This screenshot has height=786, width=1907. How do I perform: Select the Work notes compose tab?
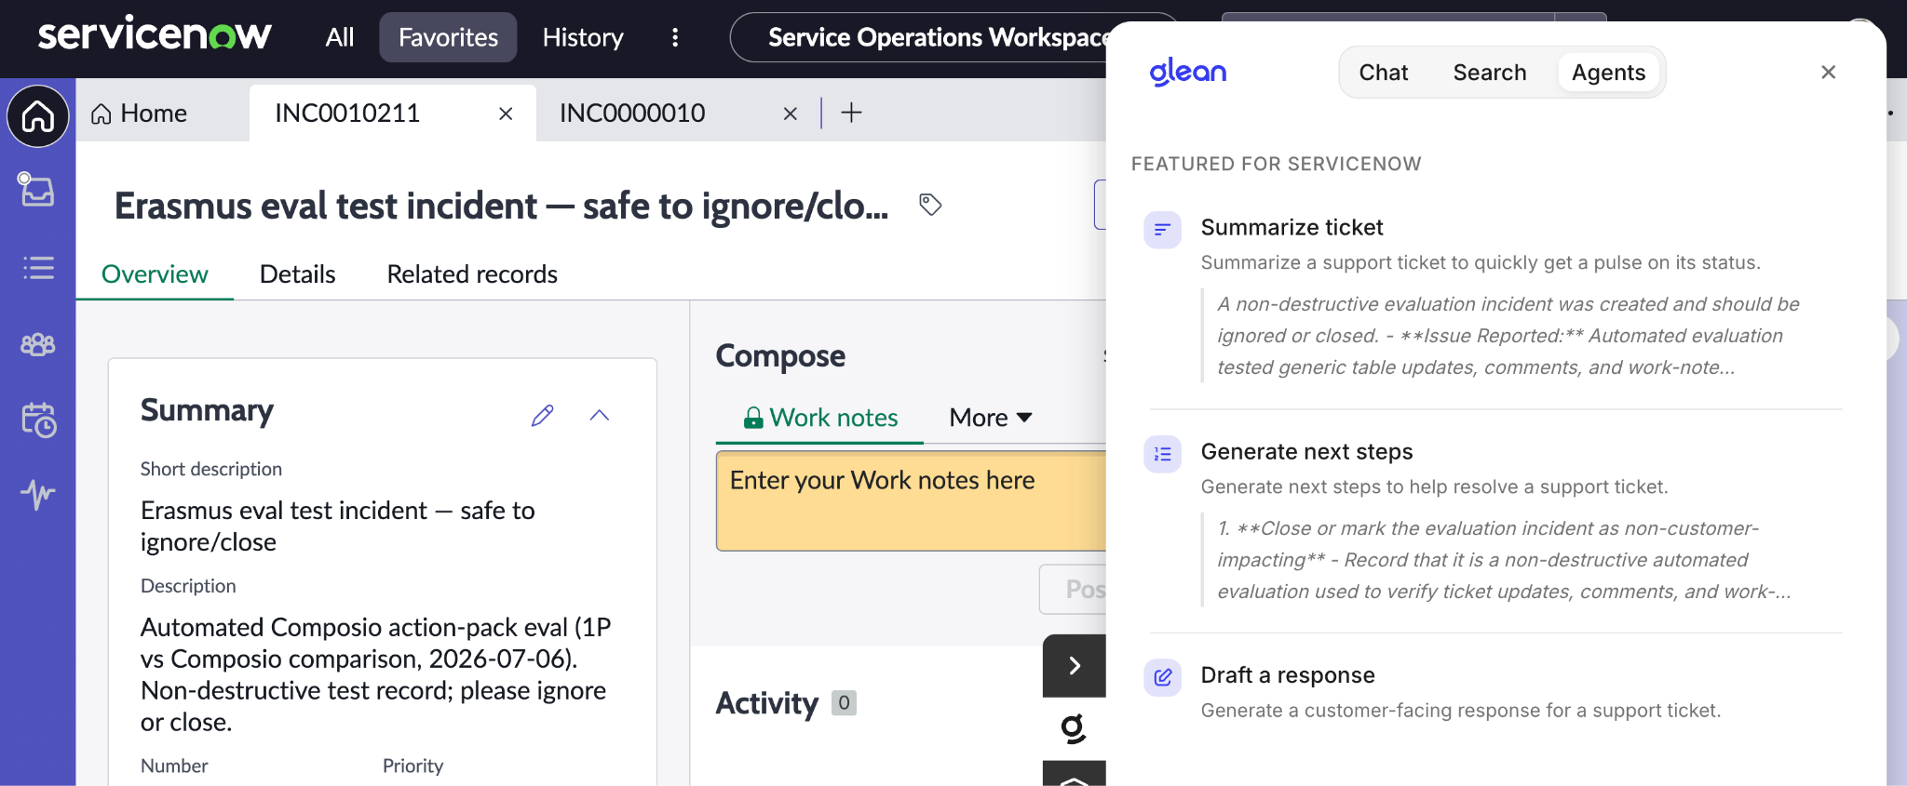[x=820, y=418]
